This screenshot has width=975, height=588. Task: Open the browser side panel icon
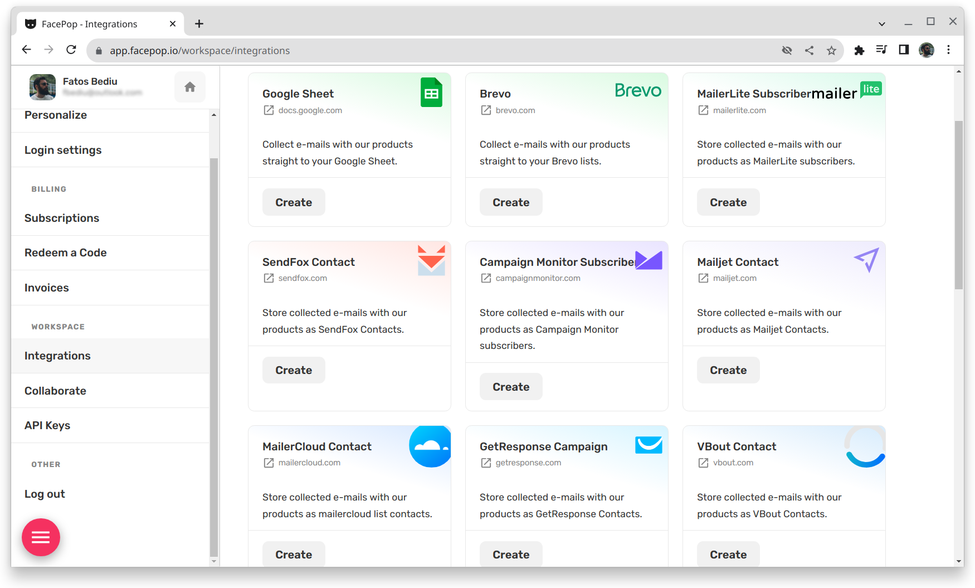pos(904,50)
